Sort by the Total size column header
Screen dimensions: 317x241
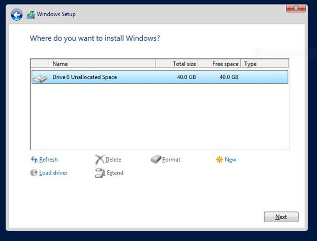(x=177, y=64)
